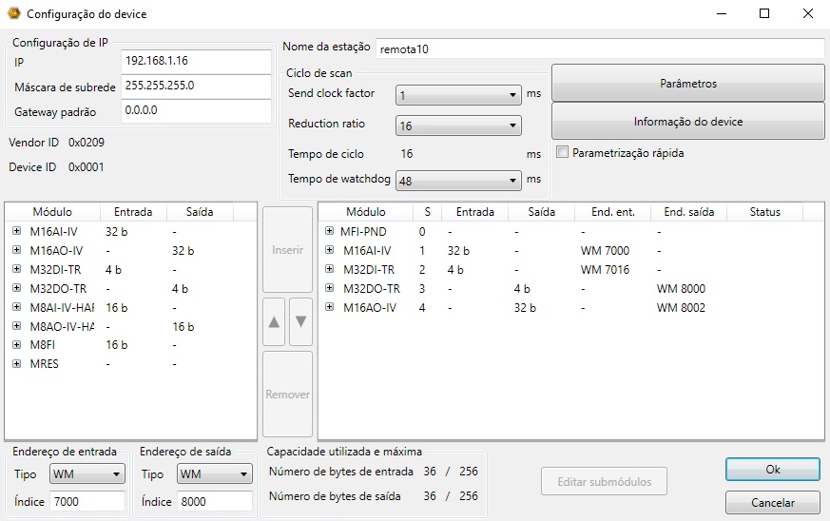Click the Parâmetros button
The image size is (830, 521).
click(687, 84)
